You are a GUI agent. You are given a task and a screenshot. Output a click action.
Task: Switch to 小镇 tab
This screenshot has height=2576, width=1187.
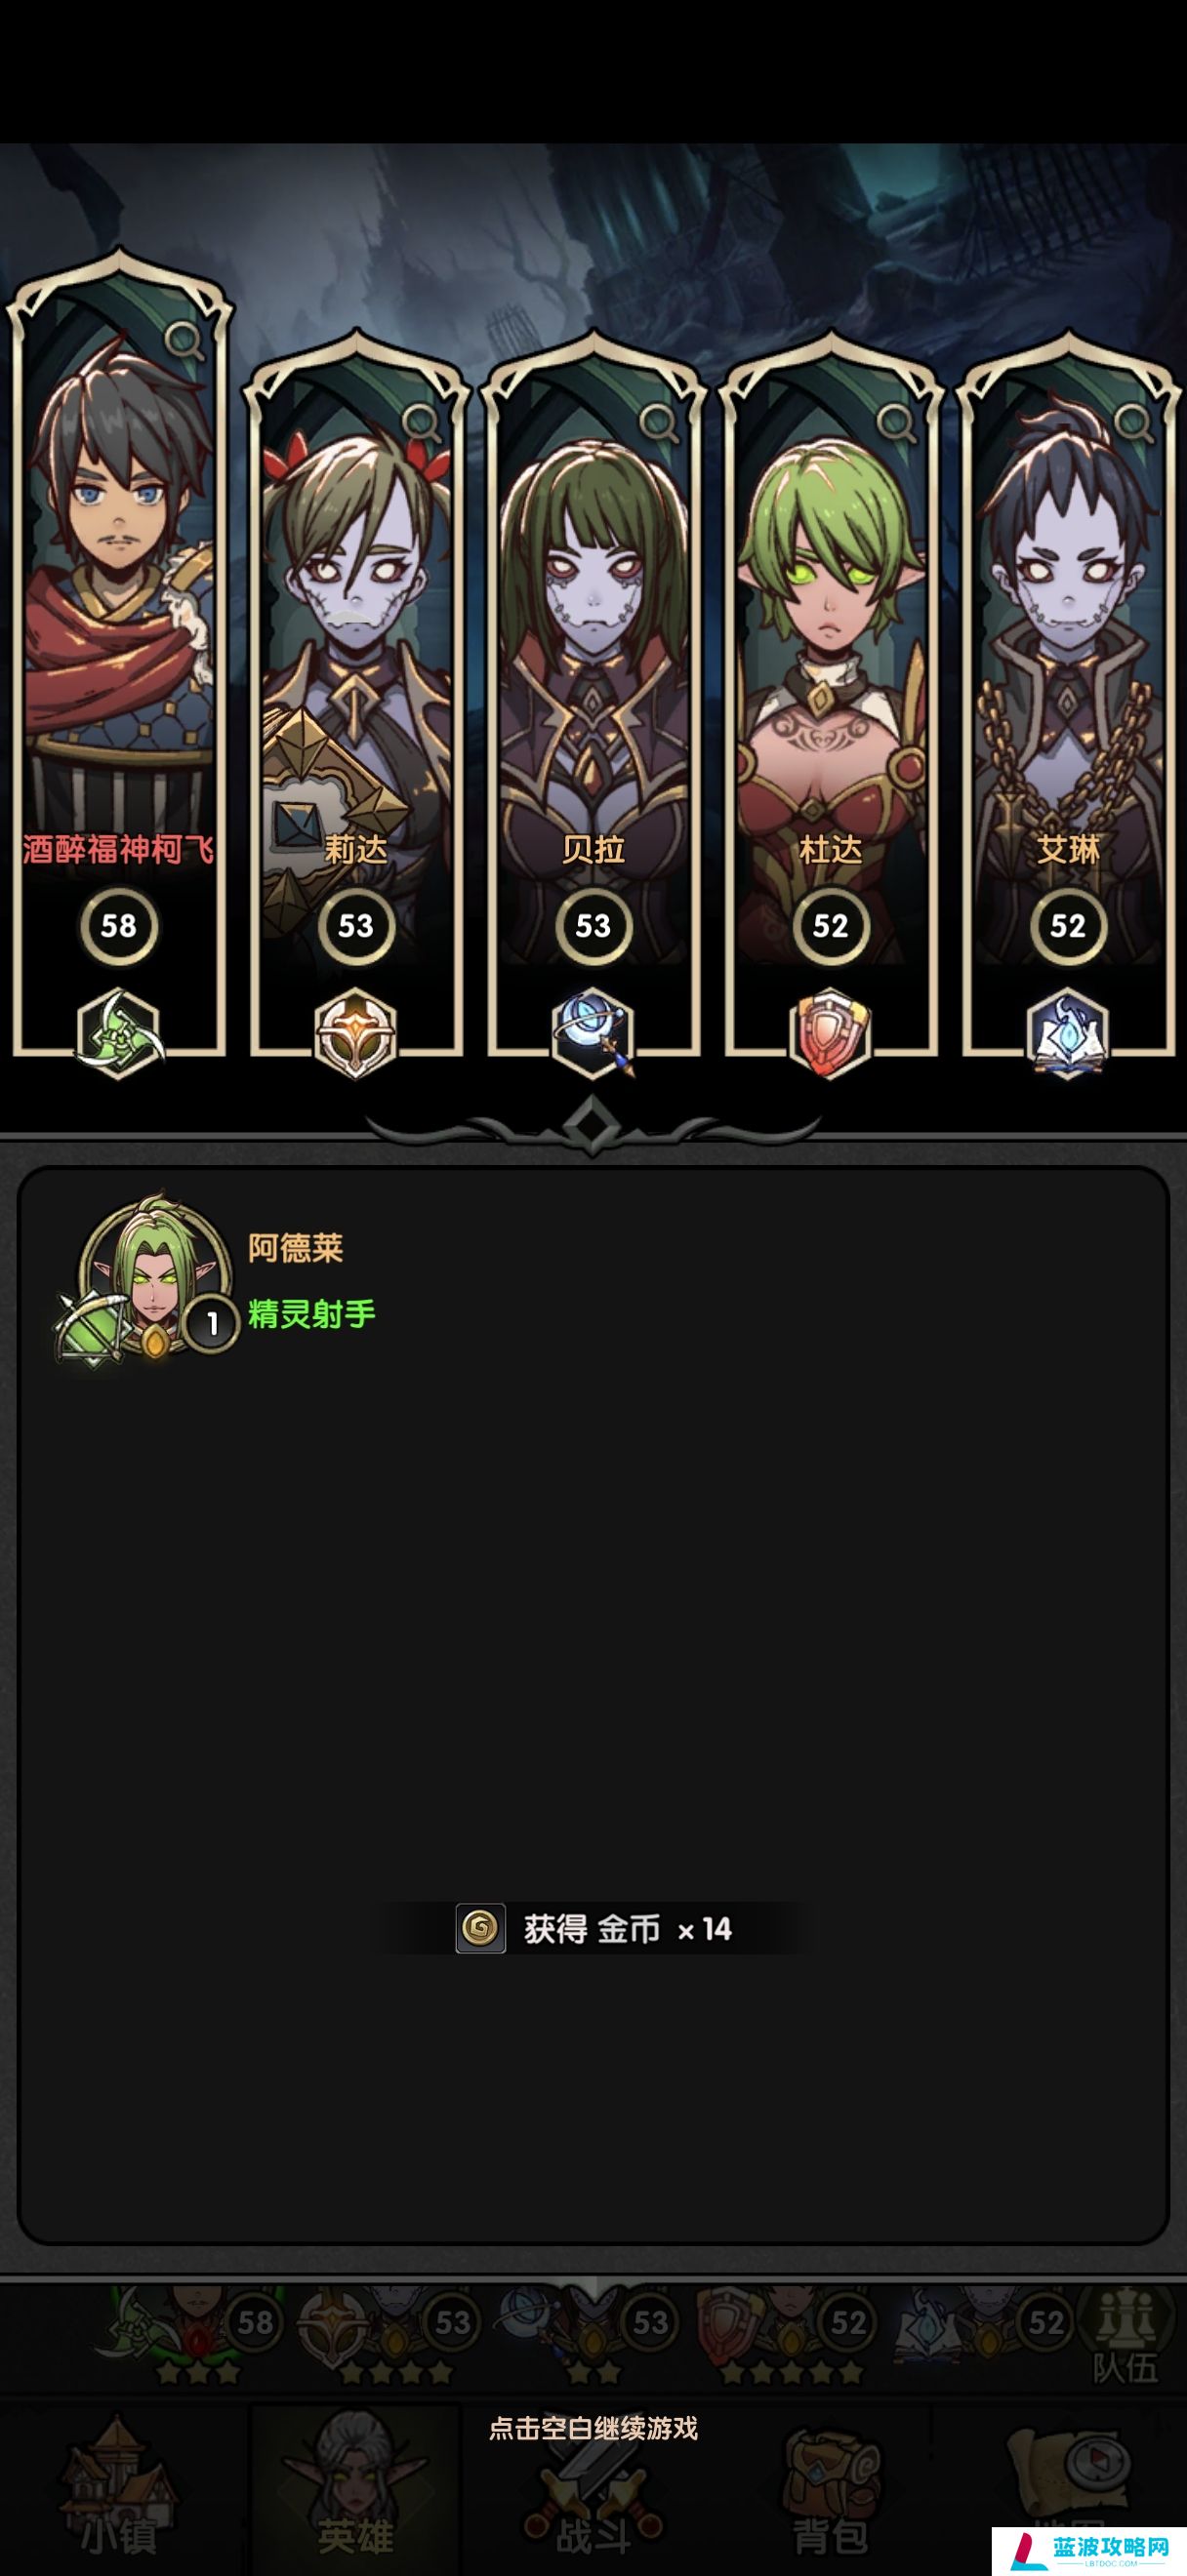(120, 2489)
